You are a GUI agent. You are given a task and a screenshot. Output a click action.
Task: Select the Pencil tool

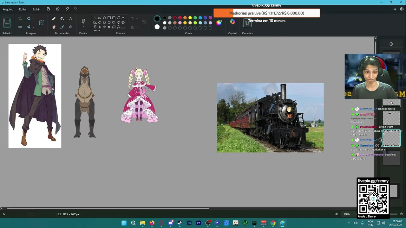point(54,19)
